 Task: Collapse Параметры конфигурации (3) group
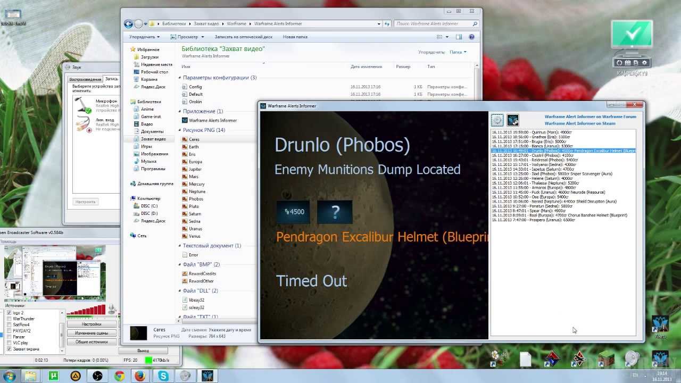pyautogui.click(x=179, y=78)
